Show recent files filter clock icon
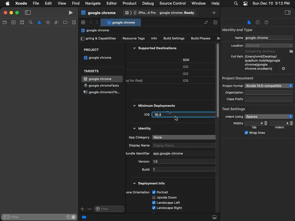Image resolution: width=295 pixels, height=221 pixels. coord(68,217)
